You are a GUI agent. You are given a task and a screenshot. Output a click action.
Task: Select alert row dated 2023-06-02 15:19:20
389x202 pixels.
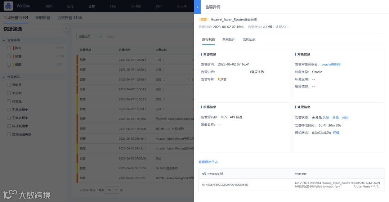[x=135, y=129]
